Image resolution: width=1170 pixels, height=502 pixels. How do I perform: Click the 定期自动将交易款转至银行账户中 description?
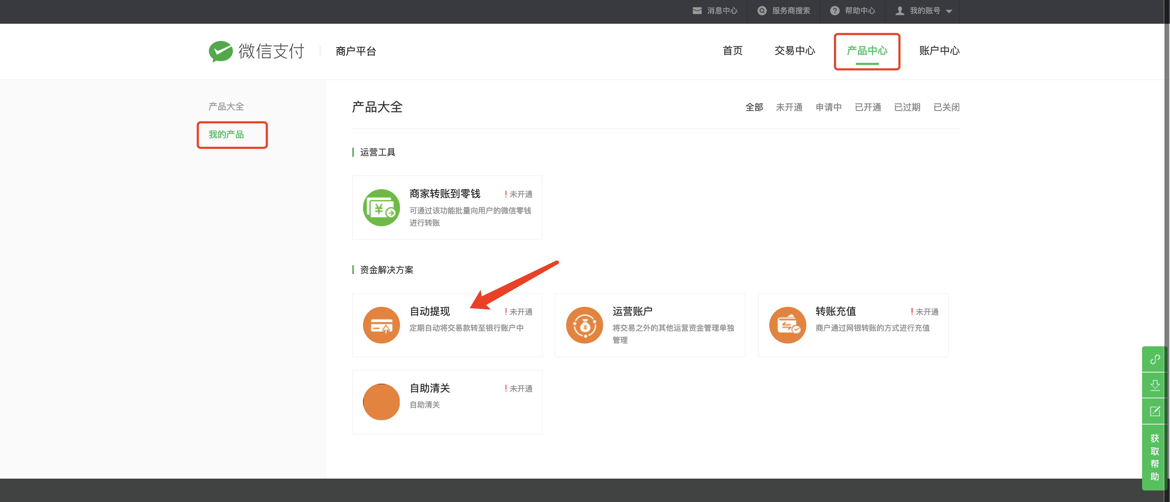pos(466,328)
